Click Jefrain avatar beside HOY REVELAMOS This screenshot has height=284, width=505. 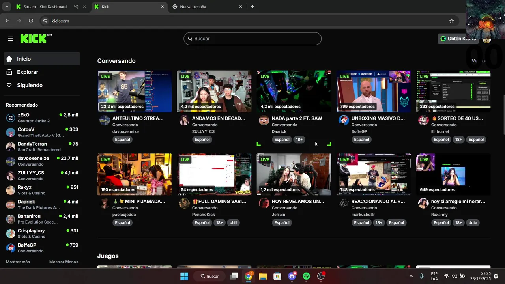point(264,203)
